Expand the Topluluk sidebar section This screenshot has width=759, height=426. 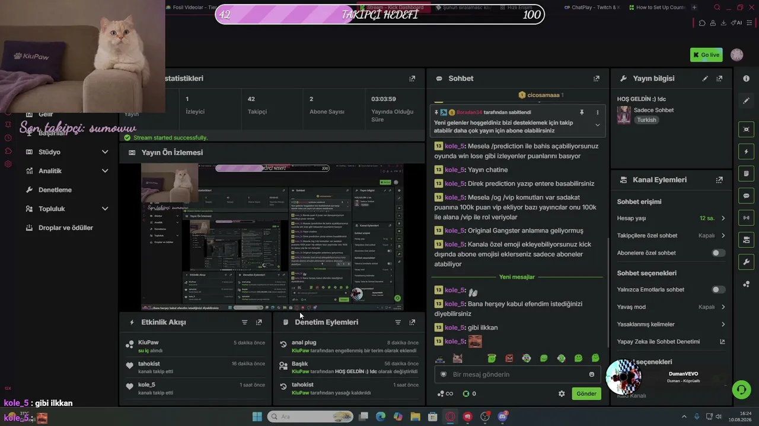pyautogui.click(x=105, y=209)
